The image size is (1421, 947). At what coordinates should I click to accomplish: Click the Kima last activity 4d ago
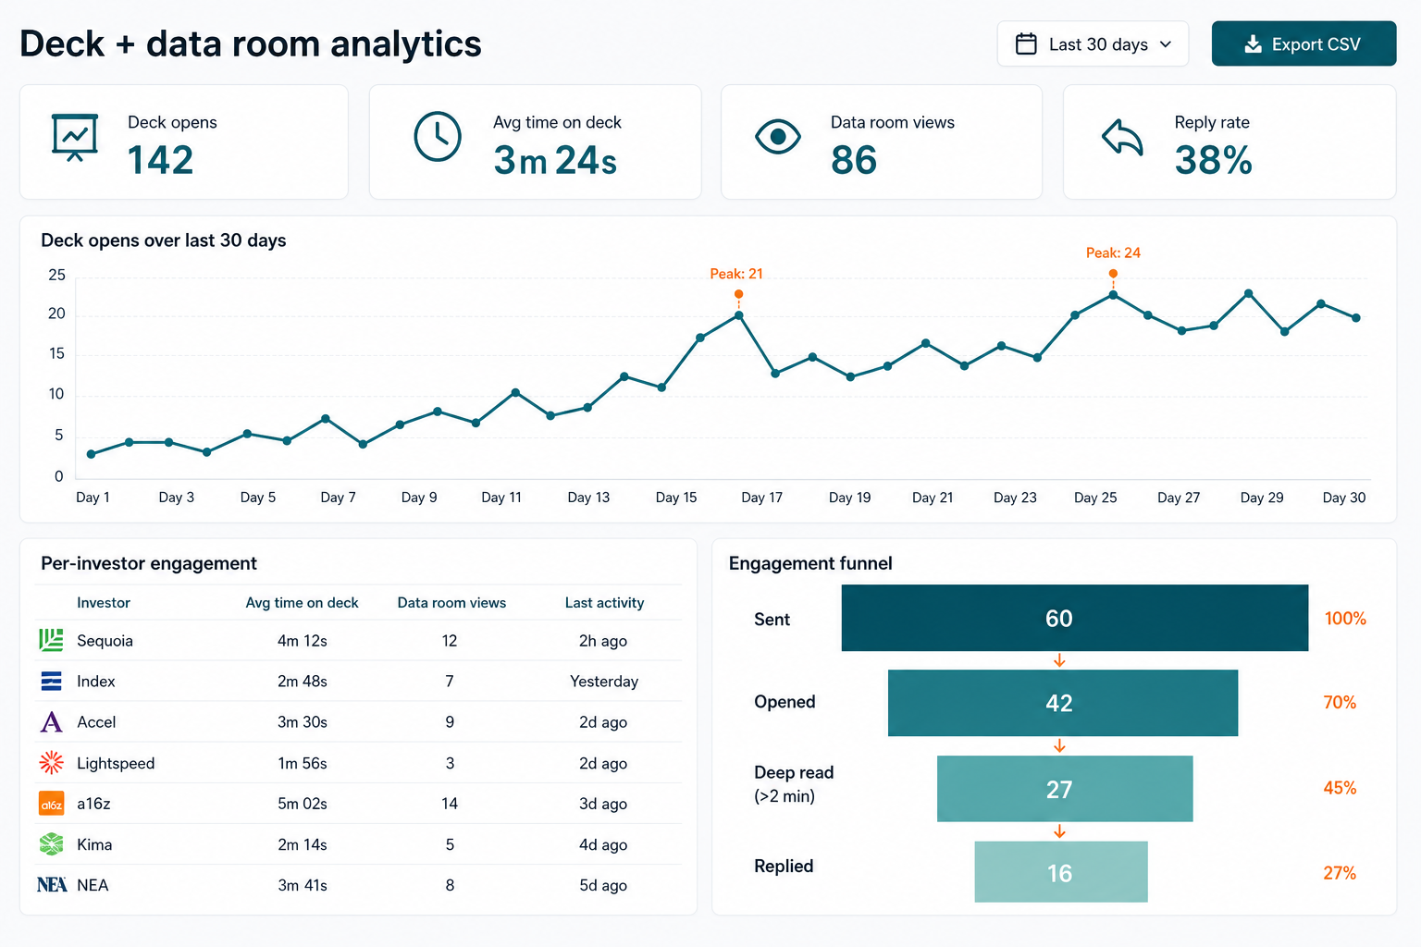(x=603, y=844)
